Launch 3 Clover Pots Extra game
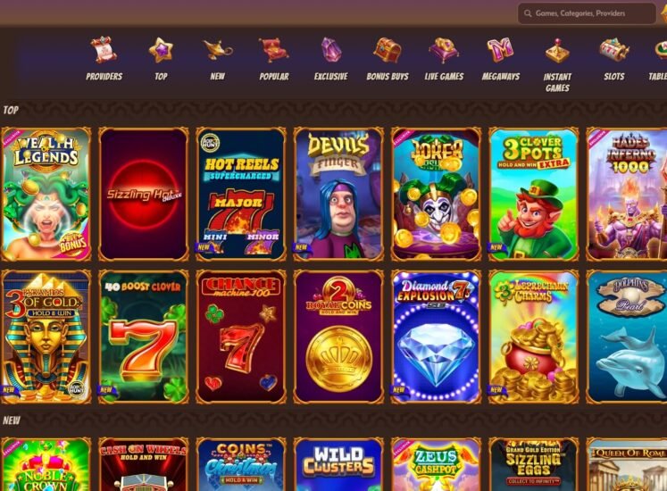The width and height of the screenshot is (667, 491). [534, 194]
